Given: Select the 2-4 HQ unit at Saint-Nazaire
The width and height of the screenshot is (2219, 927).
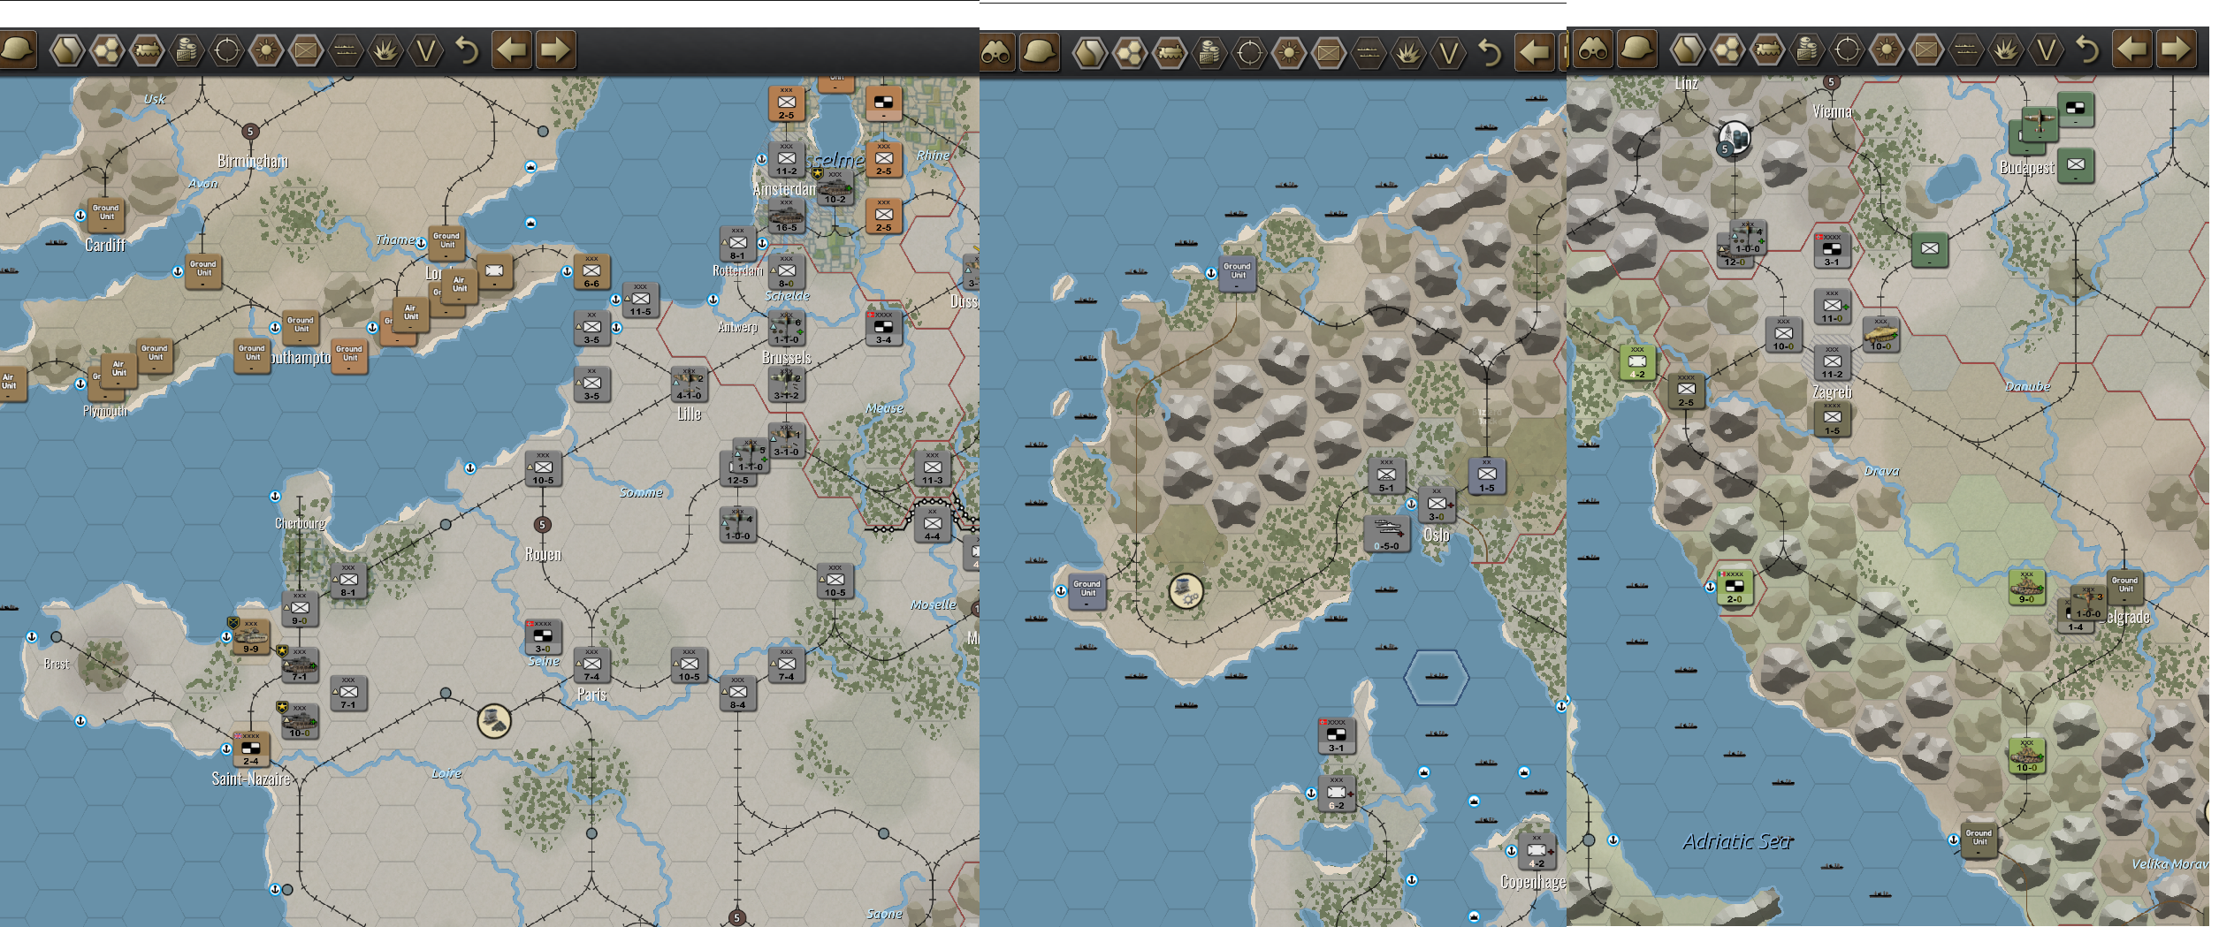Looking at the screenshot, I should click(x=251, y=749).
